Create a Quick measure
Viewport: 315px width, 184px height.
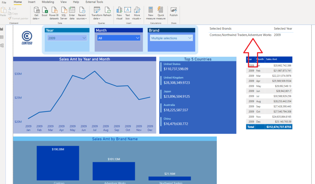coord(161,13)
